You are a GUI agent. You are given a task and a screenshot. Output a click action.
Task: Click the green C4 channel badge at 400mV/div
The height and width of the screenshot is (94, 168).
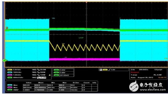10,78
